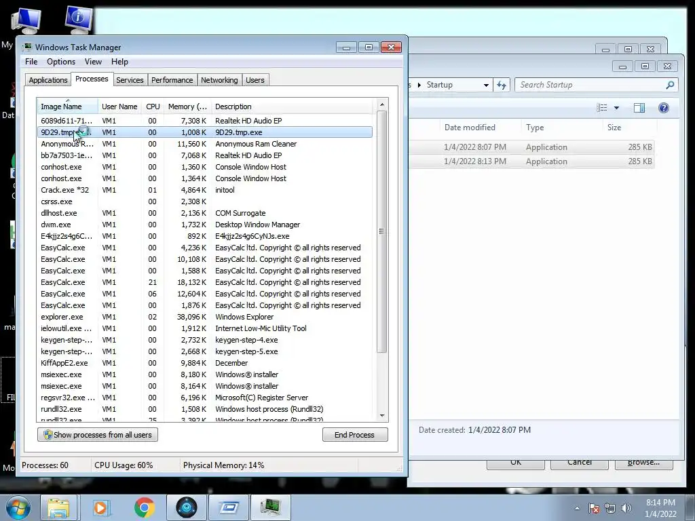Sort processes by CPU column
This screenshot has width=695, height=521.
click(x=153, y=107)
